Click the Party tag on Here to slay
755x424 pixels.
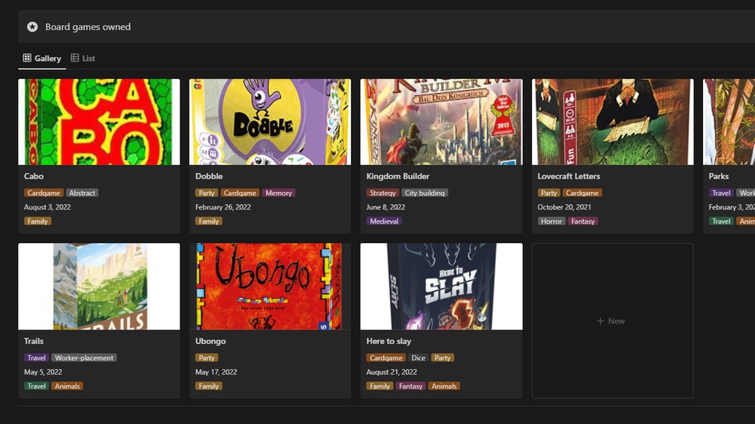442,358
